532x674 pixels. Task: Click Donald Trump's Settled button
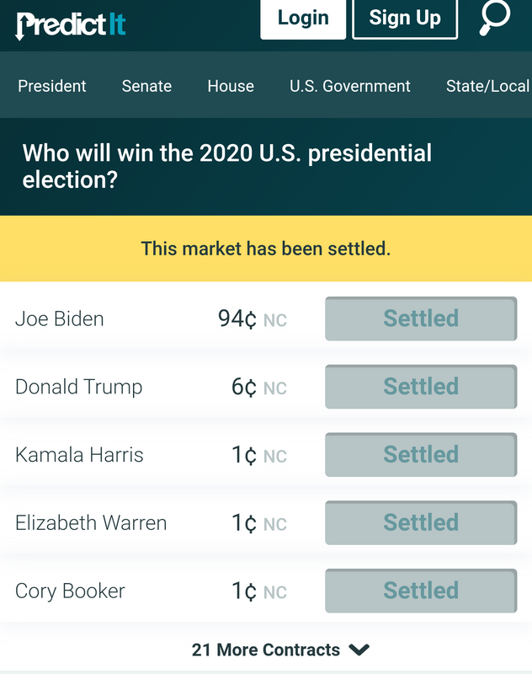(421, 387)
